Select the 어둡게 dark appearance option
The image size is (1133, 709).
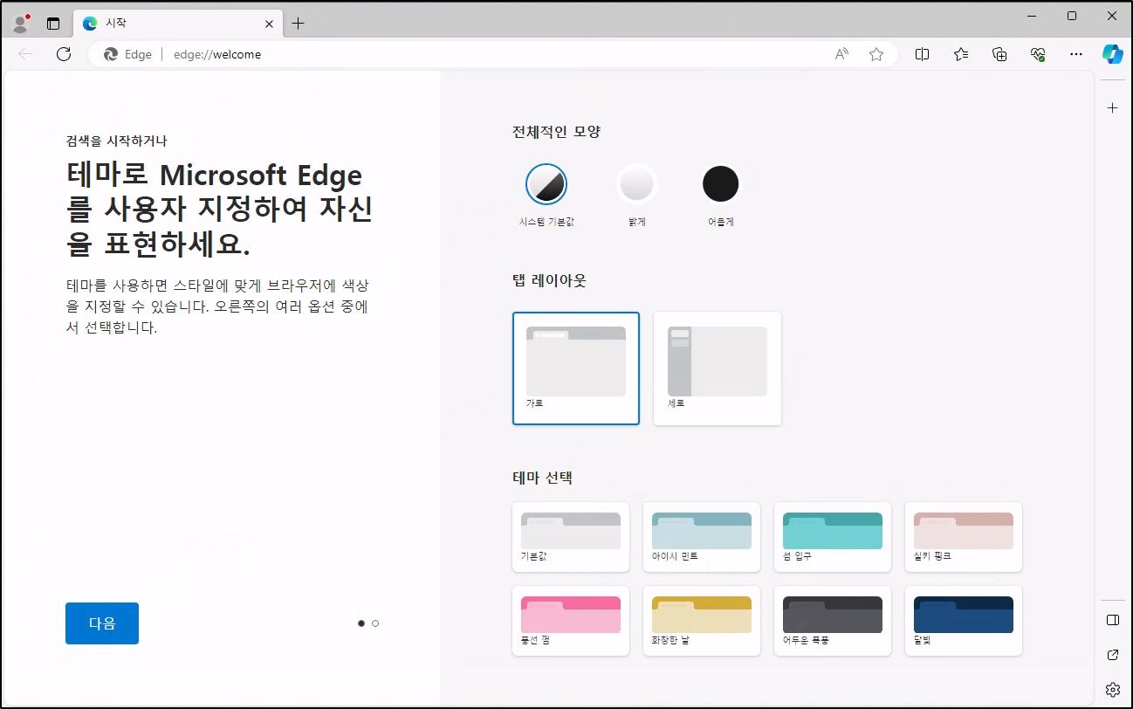point(720,184)
